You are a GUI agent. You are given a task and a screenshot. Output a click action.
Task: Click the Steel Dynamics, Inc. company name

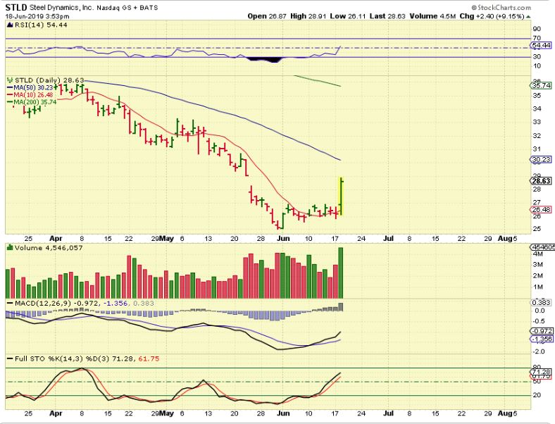tap(61, 8)
